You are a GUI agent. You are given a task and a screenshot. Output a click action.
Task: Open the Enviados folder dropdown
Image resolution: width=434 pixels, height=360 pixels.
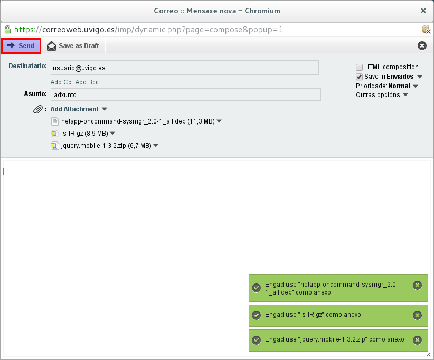tap(420, 77)
